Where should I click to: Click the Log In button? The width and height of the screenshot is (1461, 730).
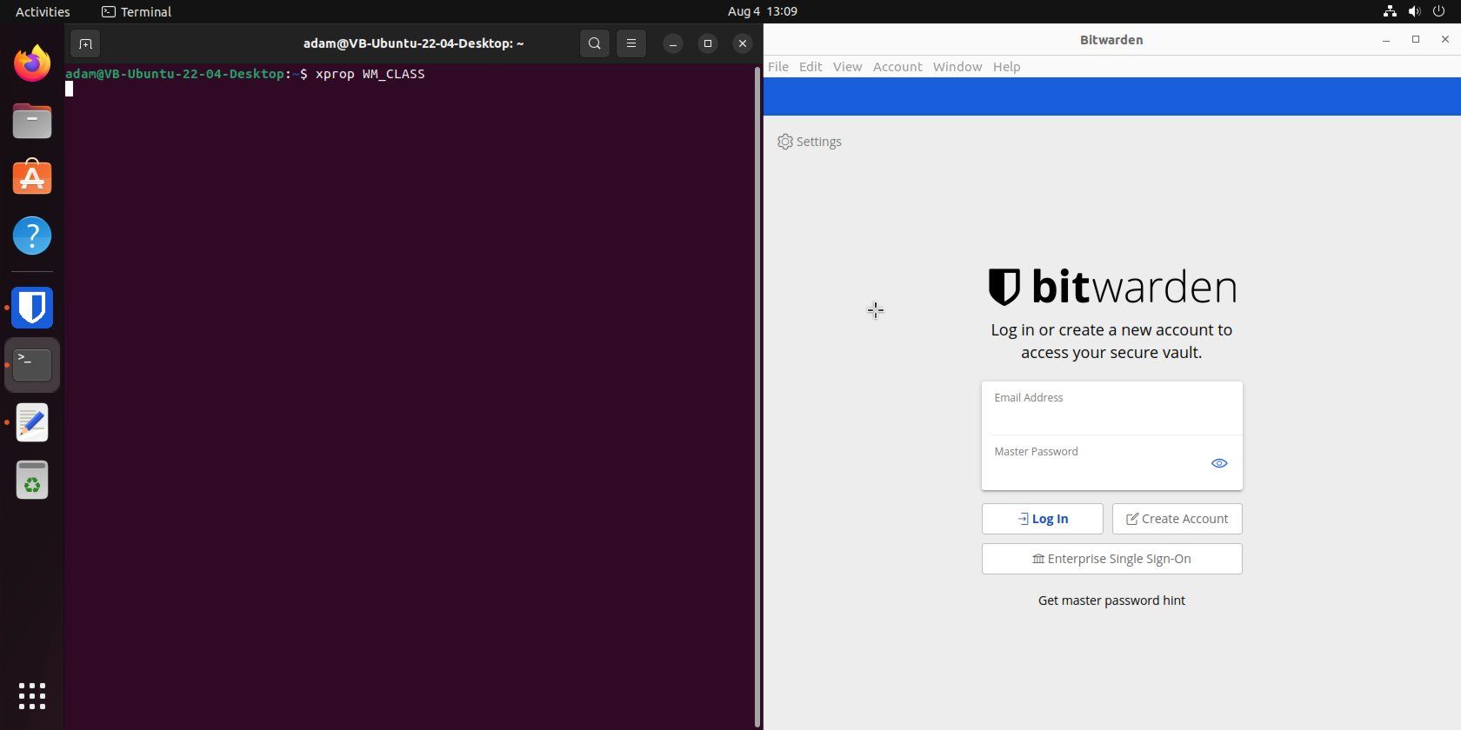click(x=1043, y=519)
